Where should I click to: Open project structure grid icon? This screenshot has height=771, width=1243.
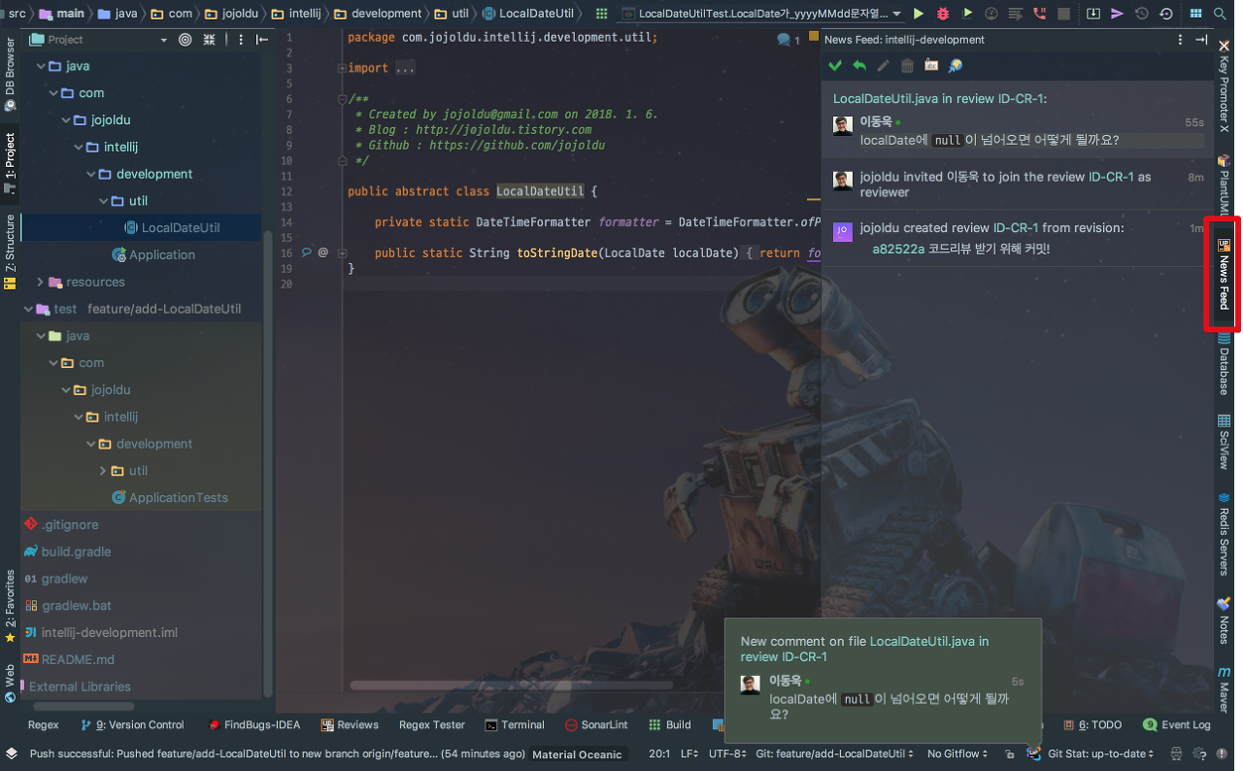point(1195,14)
